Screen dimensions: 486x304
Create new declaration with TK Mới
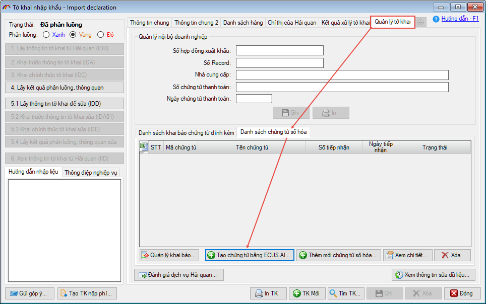[x=307, y=293]
